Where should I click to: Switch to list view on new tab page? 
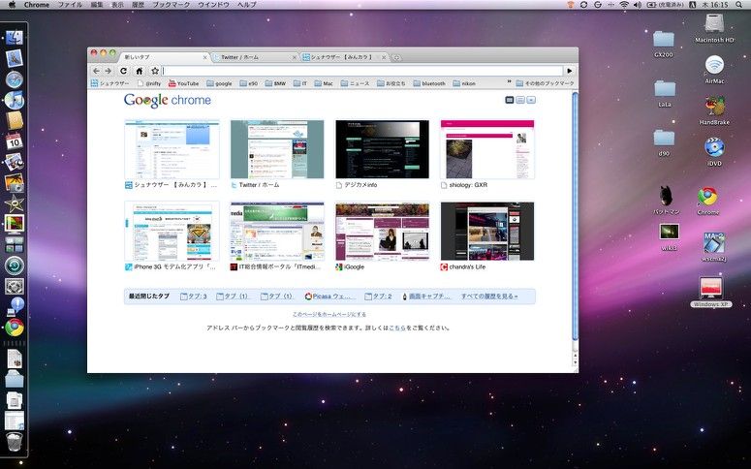[x=520, y=100]
